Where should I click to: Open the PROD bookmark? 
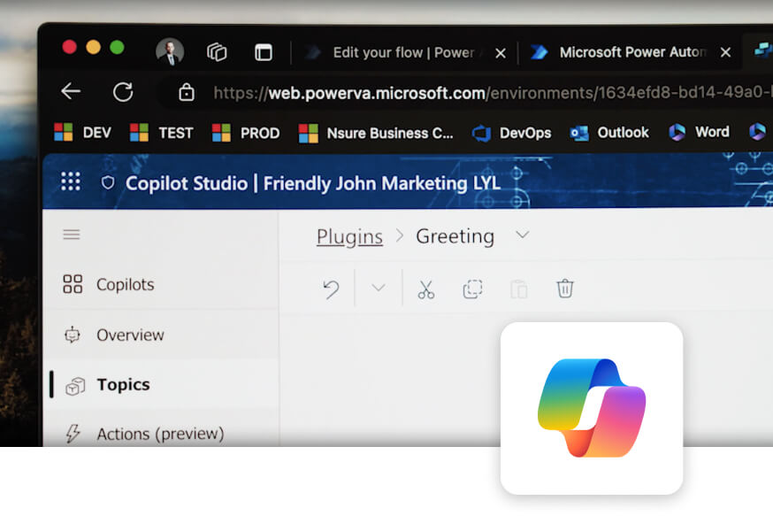point(246,133)
